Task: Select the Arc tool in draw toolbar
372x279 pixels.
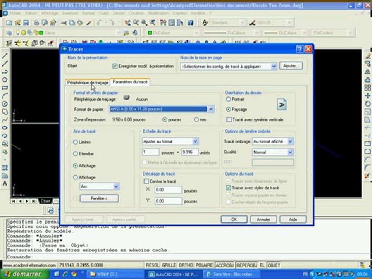Action: click(5, 96)
